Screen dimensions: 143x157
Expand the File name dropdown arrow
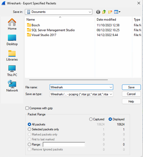(111, 87)
